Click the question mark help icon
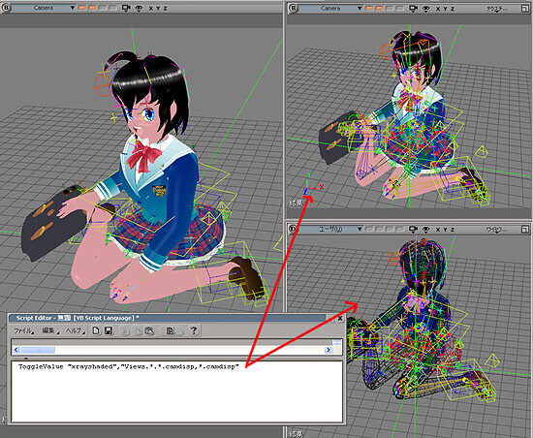 [194, 330]
